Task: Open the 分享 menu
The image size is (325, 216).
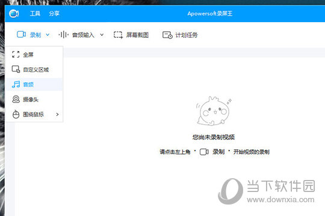Action: 54,14
